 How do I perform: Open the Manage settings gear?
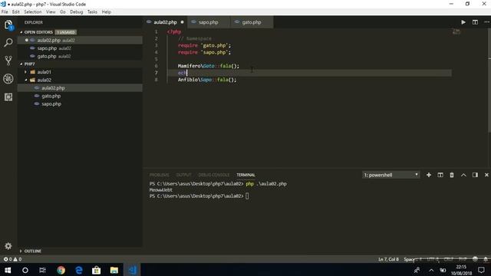tap(8, 246)
